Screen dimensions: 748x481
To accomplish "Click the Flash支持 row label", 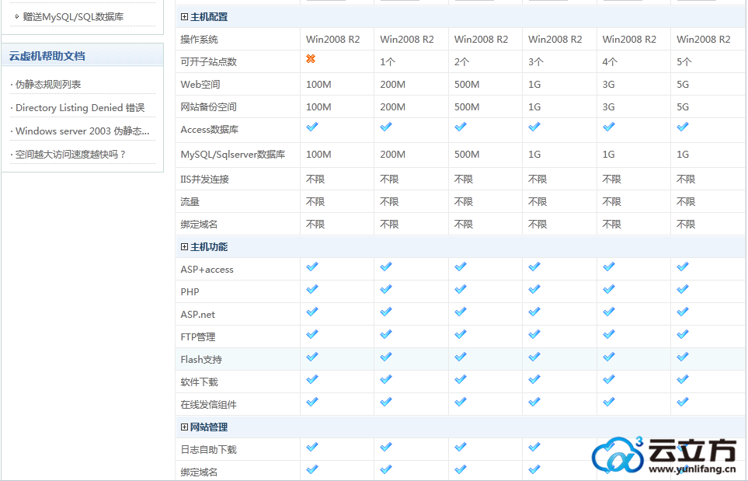I will coord(201,359).
